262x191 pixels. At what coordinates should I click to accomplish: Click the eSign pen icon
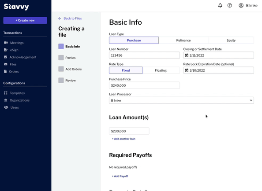pyautogui.click(x=6, y=50)
